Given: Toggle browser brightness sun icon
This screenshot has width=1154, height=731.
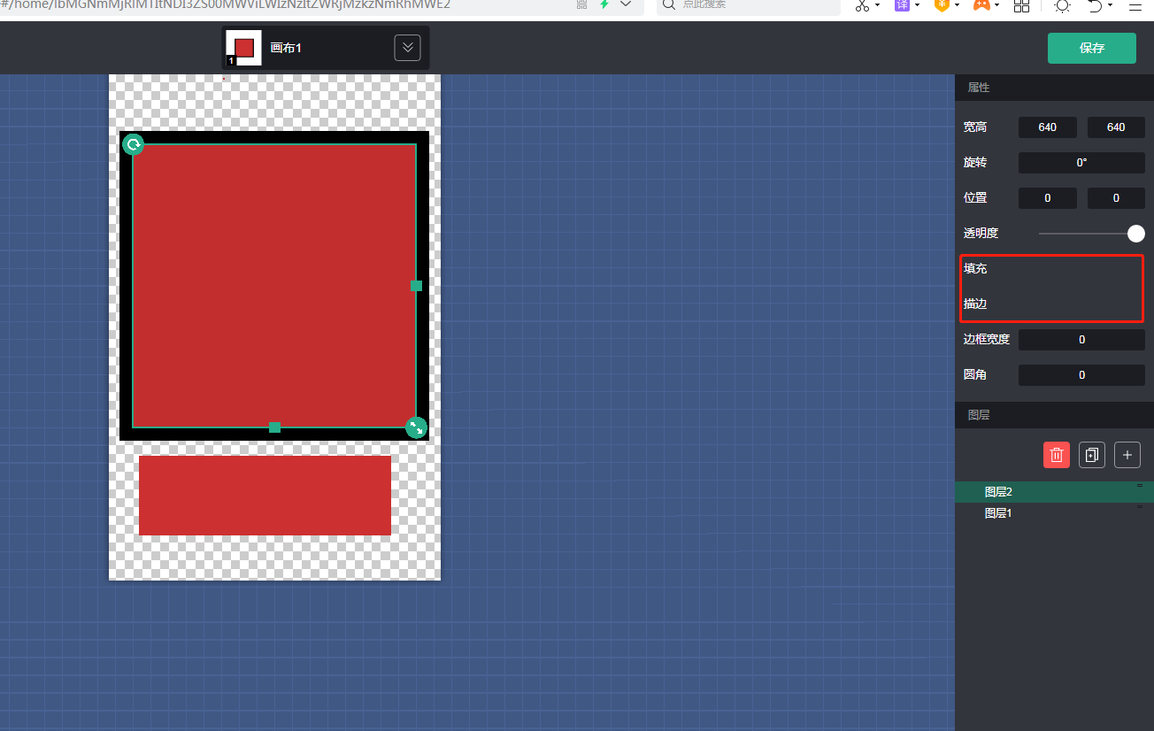Looking at the screenshot, I should [1061, 6].
